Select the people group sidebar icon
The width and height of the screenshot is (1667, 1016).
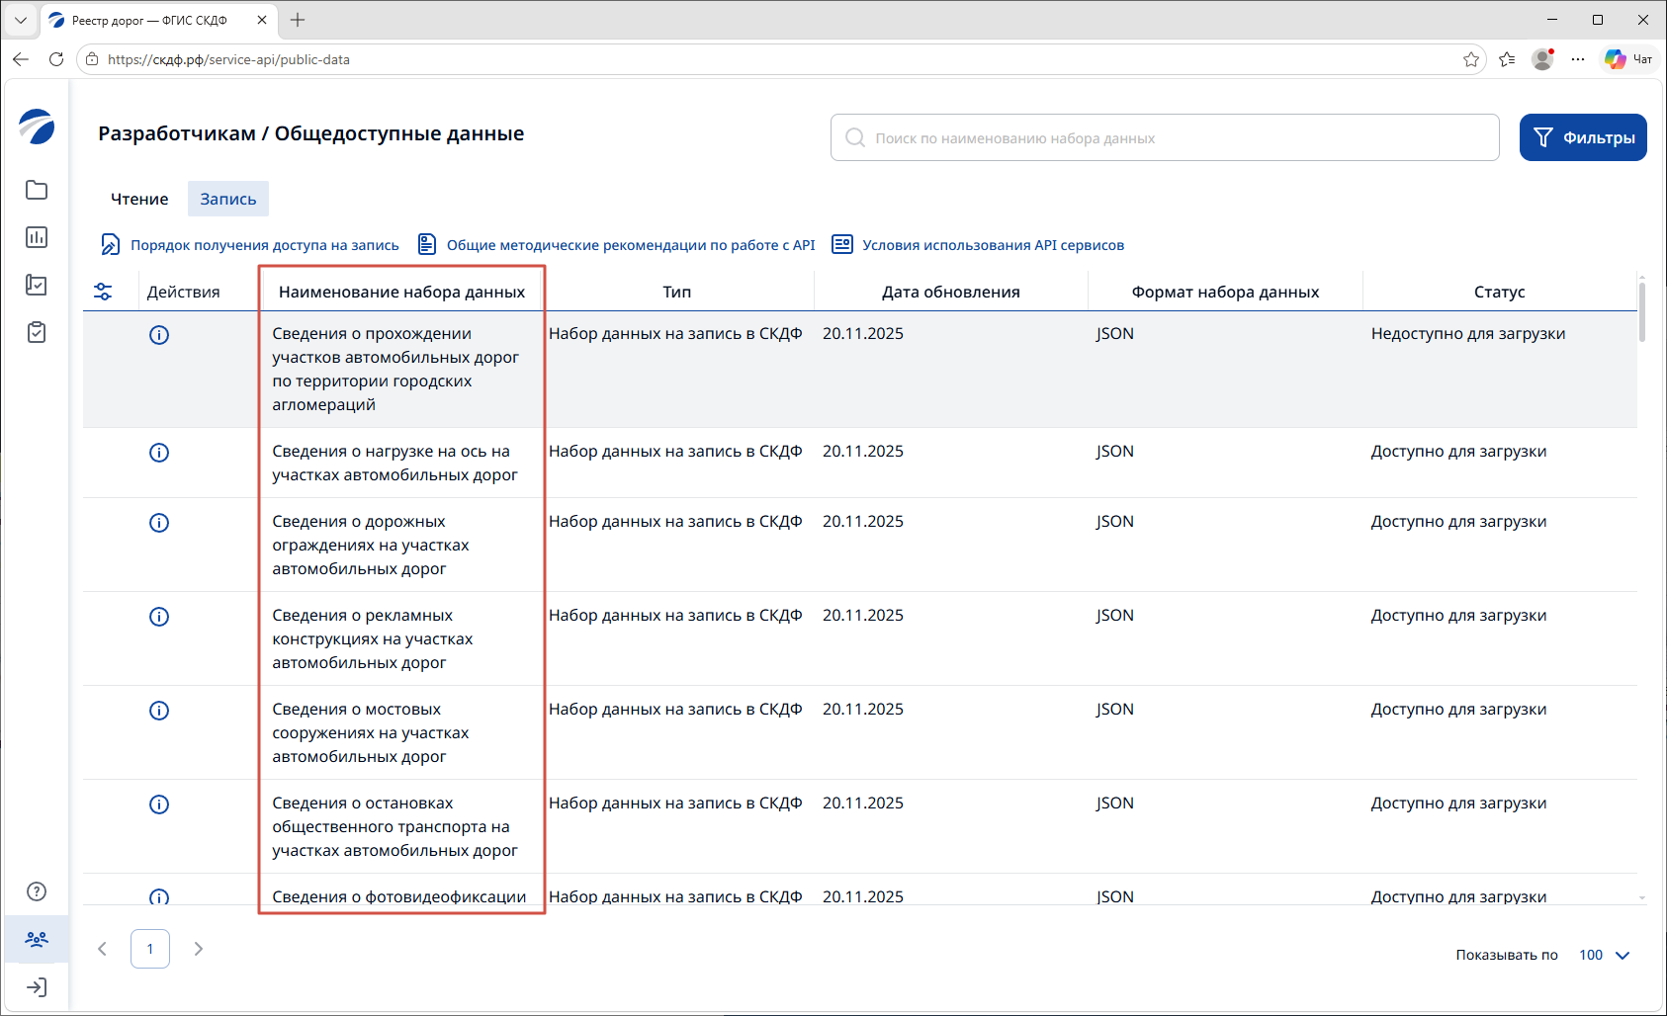pyautogui.click(x=37, y=939)
